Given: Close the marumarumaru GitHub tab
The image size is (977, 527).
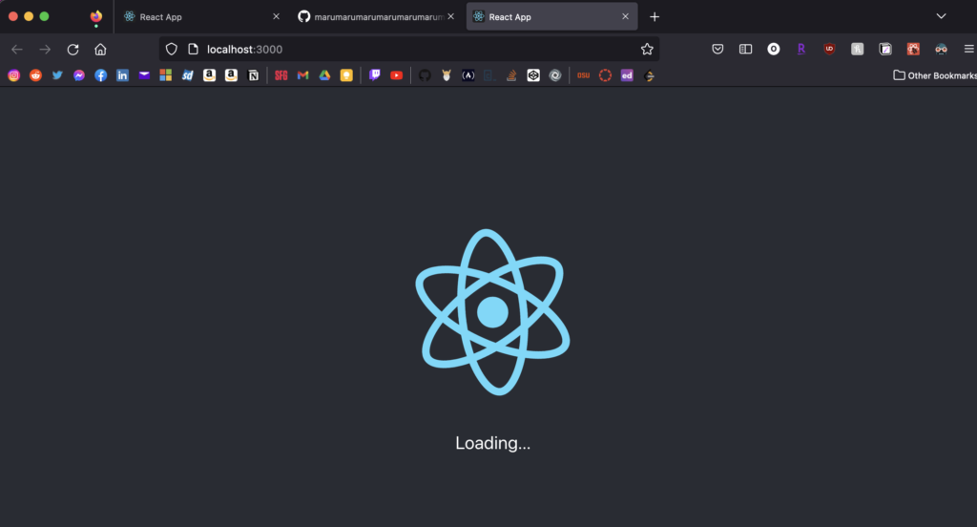Looking at the screenshot, I should pos(451,16).
